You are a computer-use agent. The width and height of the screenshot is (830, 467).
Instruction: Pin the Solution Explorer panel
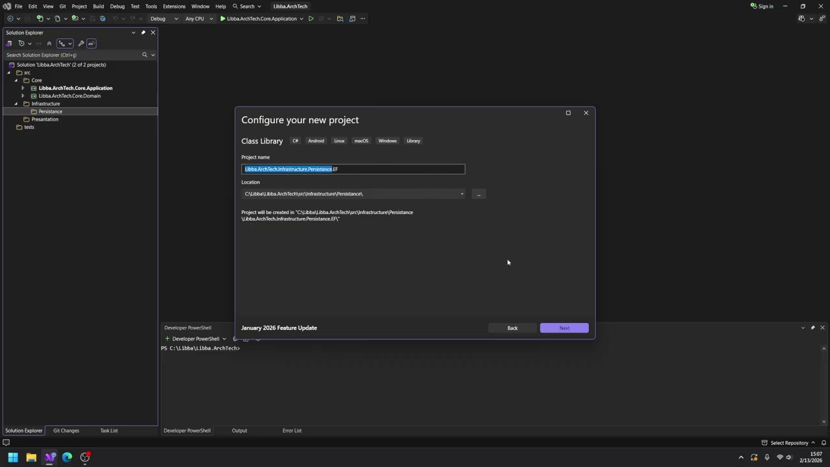(x=143, y=32)
